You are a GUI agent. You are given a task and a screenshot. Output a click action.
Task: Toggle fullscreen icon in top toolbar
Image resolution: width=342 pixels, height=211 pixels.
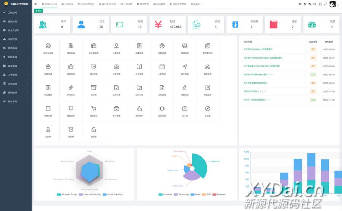[x=320, y=4]
